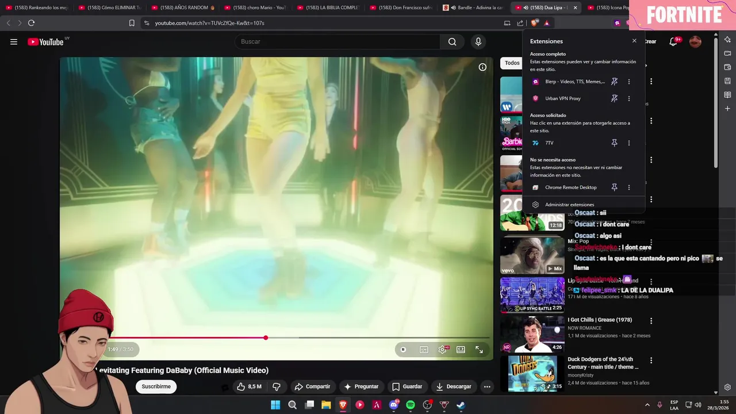Screen dimensions: 736x414
Task: Like the video with 8,5 M
Action: pyautogui.click(x=249, y=386)
